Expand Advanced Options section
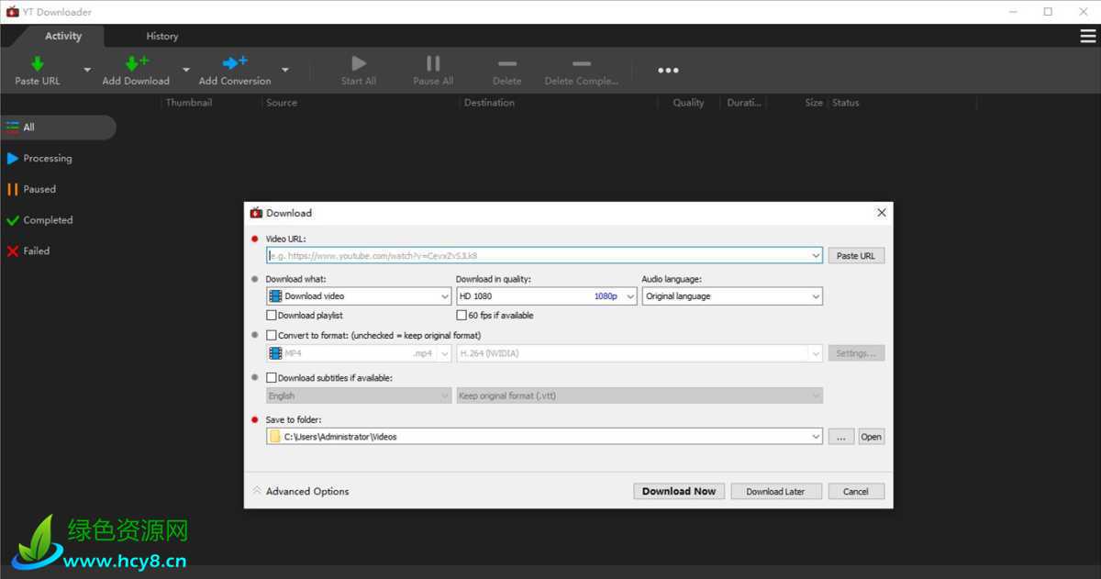 [301, 491]
